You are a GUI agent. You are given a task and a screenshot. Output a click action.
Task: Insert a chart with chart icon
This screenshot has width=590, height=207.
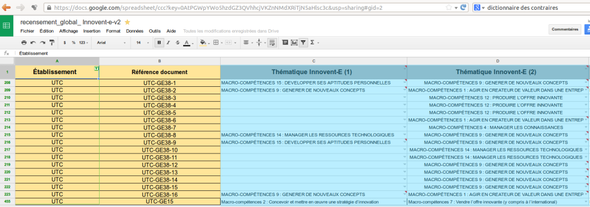(x=294, y=43)
